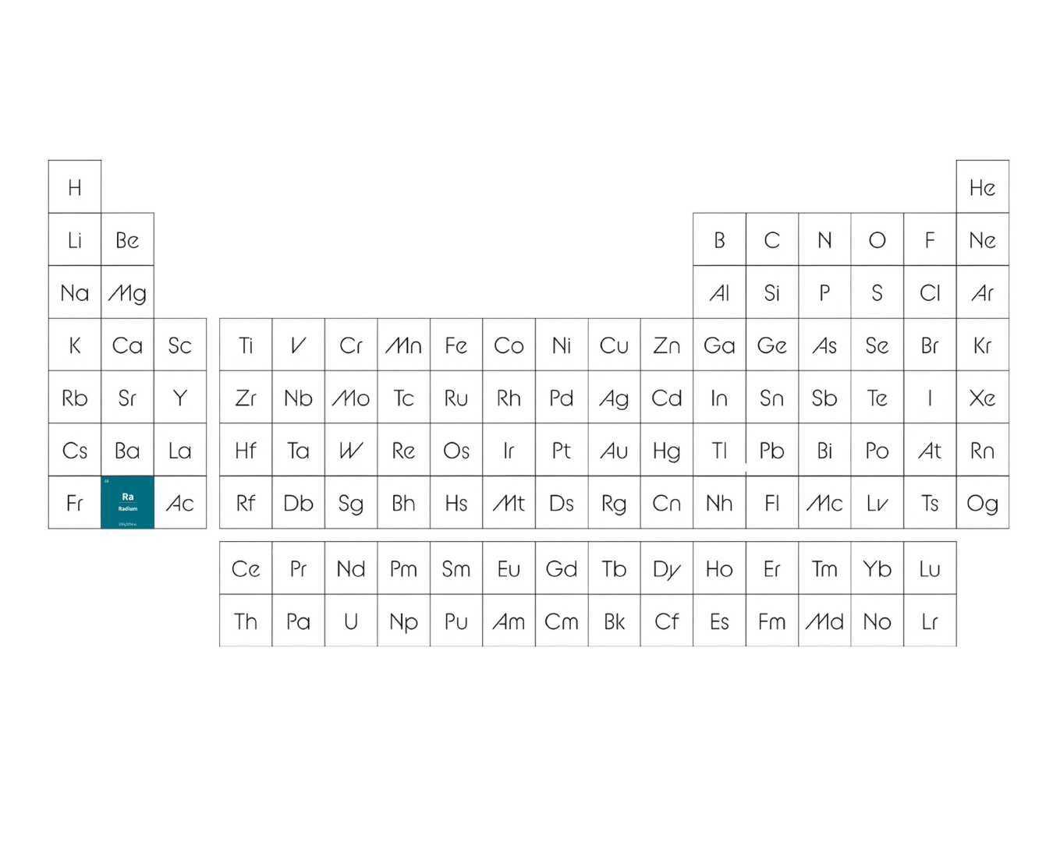Select the Oxygen (O) element cell

(x=877, y=240)
